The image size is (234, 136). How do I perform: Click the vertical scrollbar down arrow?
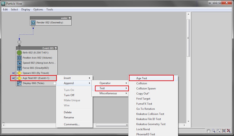[188, 121]
